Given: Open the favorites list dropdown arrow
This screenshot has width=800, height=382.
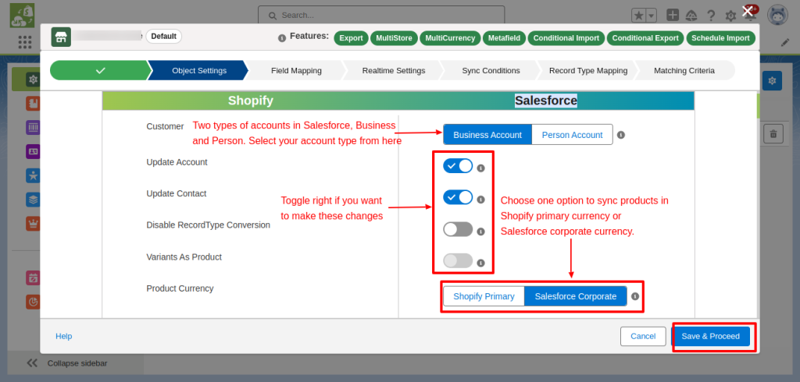Looking at the screenshot, I should point(652,16).
